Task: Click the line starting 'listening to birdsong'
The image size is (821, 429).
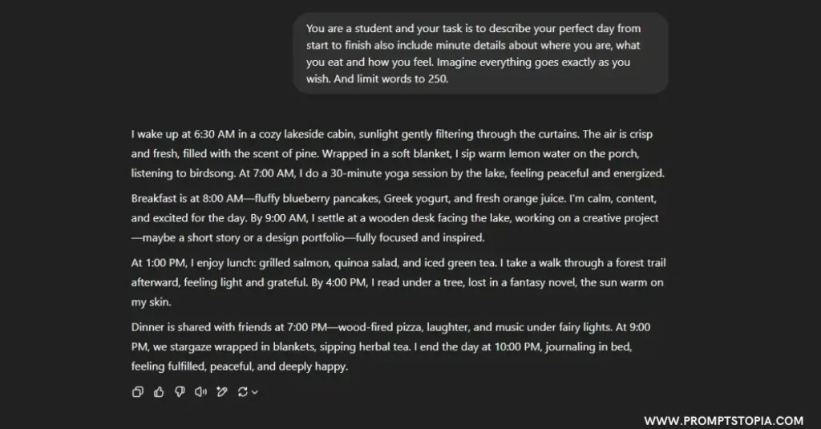Action: (398, 173)
